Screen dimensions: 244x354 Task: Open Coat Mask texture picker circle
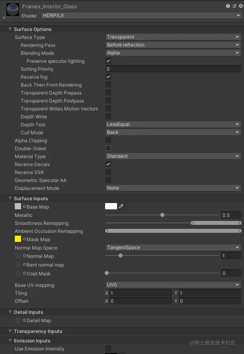click(24, 273)
